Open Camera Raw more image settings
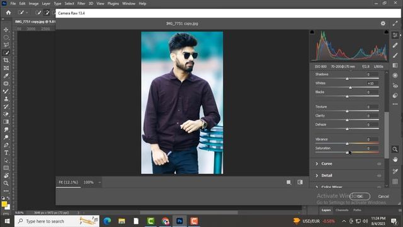Viewport: 403px width, 227px height. pyautogui.click(x=395, y=104)
